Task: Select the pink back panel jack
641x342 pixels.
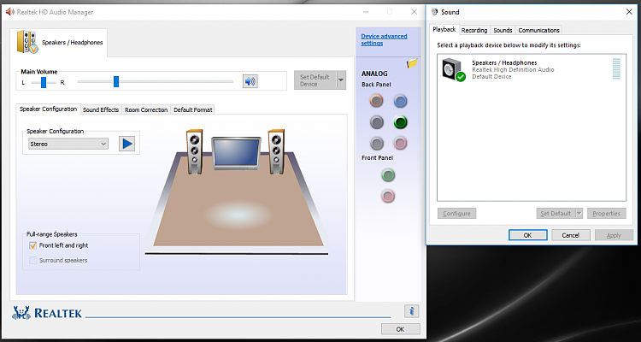Action: [400, 143]
